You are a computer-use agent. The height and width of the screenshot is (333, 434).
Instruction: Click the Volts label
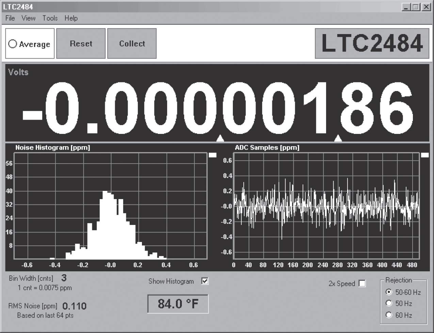[18, 72]
